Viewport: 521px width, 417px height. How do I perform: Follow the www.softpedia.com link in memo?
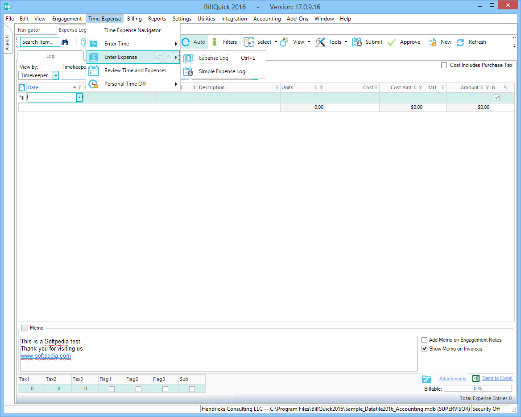(x=46, y=356)
